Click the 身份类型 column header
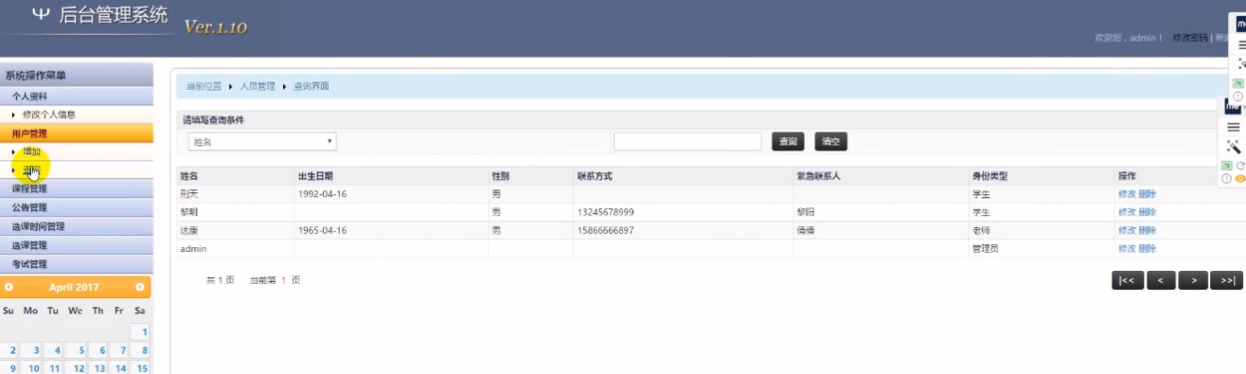 point(989,176)
